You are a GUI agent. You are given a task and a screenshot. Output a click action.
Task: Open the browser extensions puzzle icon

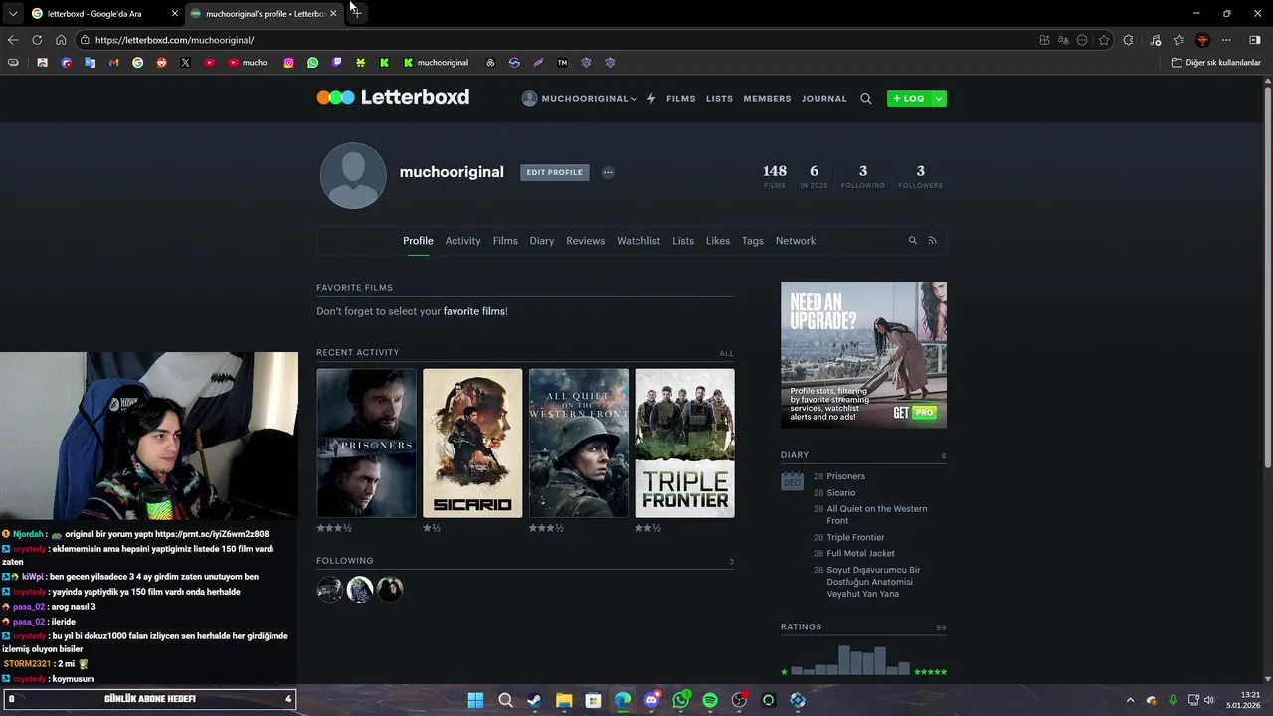pos(1128,40)
